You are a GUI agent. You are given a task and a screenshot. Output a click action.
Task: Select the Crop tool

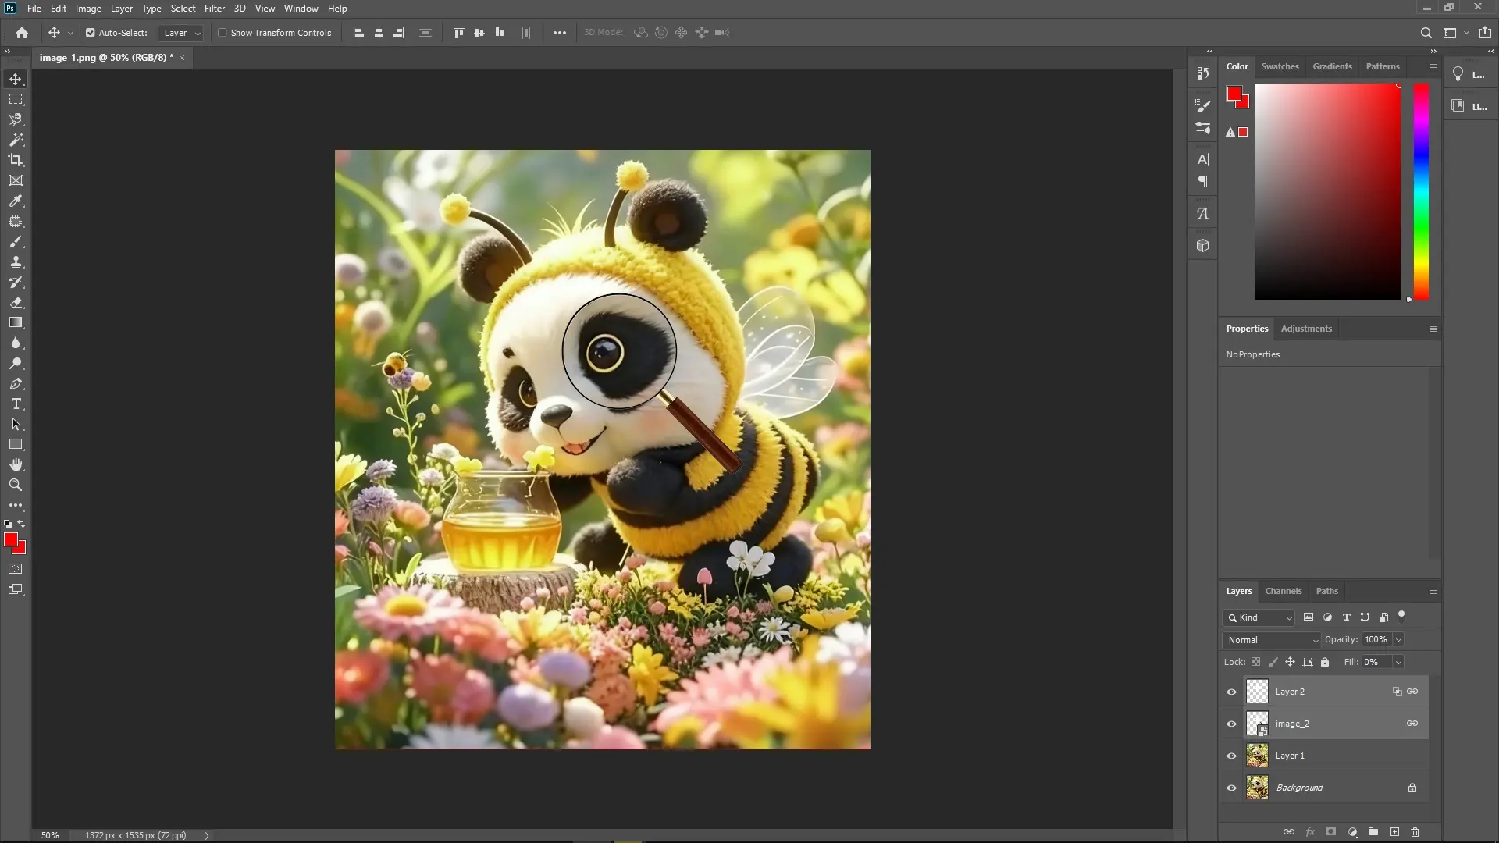(x=16, y=160)
